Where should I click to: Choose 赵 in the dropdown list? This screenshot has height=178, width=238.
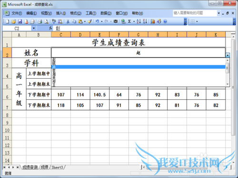[139, 60]
